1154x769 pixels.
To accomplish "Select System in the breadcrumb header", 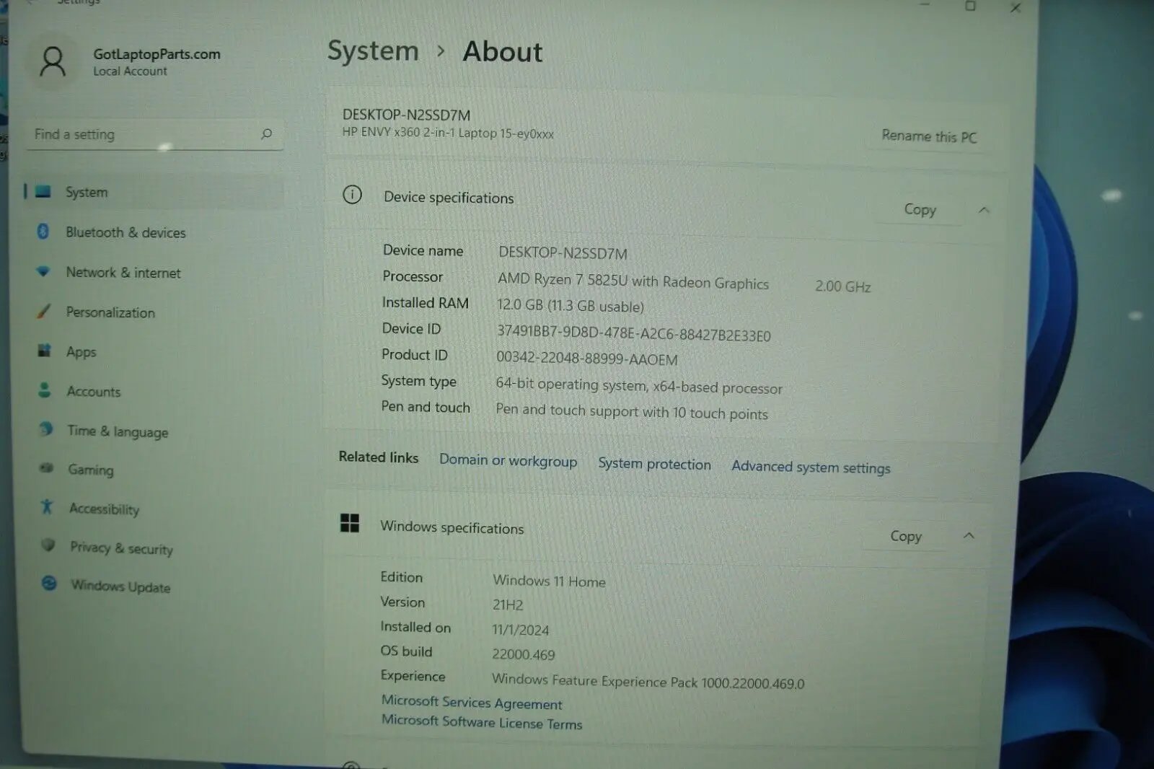I will pos(373,50).
